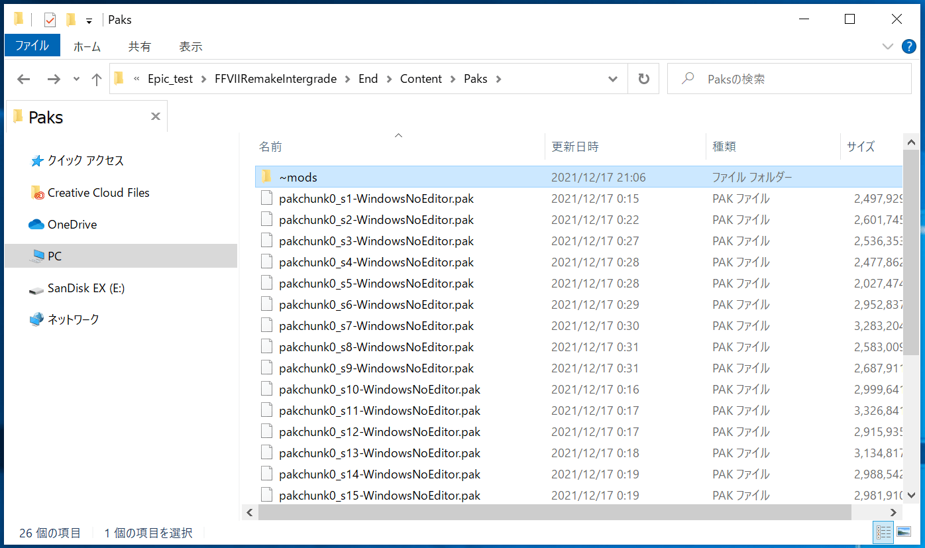Viewport: 925px width, 548px height.
Task: Open the blue Help question mark icon
Action: pyautogui.click(x=909, y=46)
